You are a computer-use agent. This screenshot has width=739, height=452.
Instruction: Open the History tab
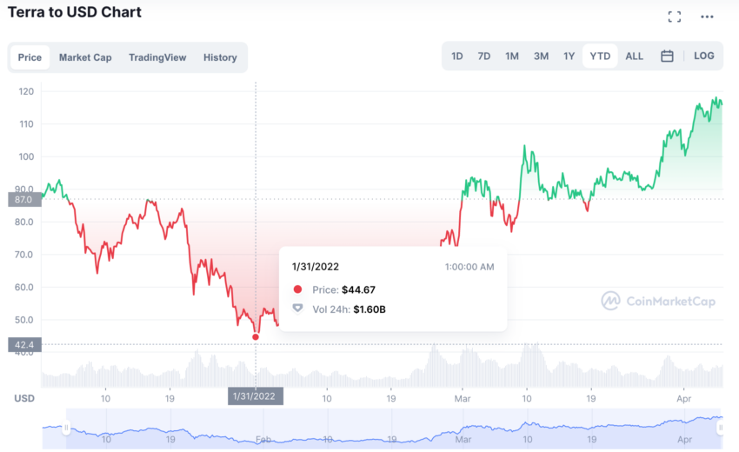[x=220, y=57]
